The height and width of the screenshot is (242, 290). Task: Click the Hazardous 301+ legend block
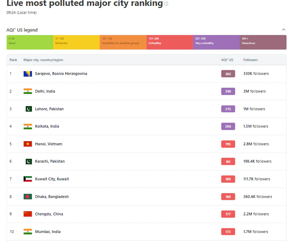click(263, 42)
